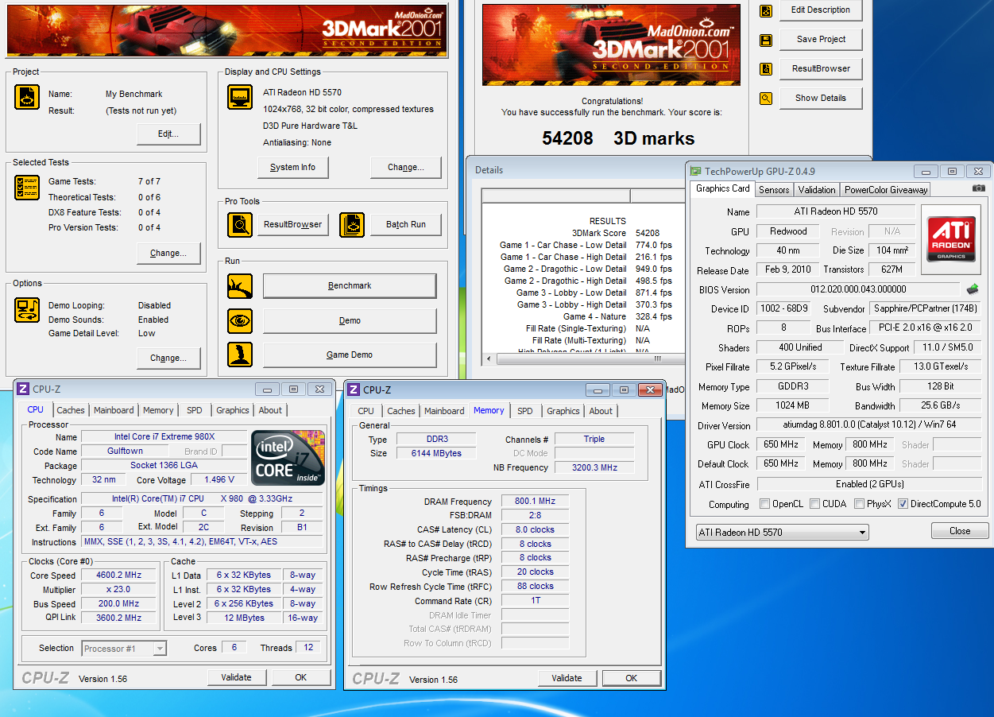Click the ResultBrowser magnifier icon in Pro Tools
Screen dimensions: 994x717
click(240, 225)
